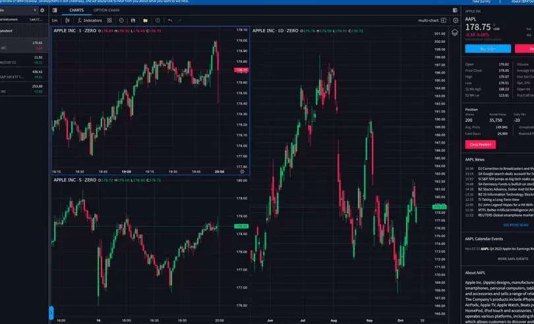Click the red 178.72 price label on 1-minute chart

click(x=241, y=70)
